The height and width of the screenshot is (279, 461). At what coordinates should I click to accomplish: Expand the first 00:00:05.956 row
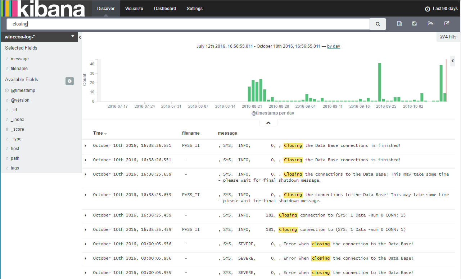[86, 244]
